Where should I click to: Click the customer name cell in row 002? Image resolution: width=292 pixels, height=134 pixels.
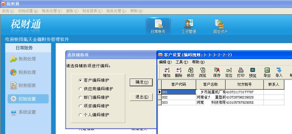click(211, 97)
